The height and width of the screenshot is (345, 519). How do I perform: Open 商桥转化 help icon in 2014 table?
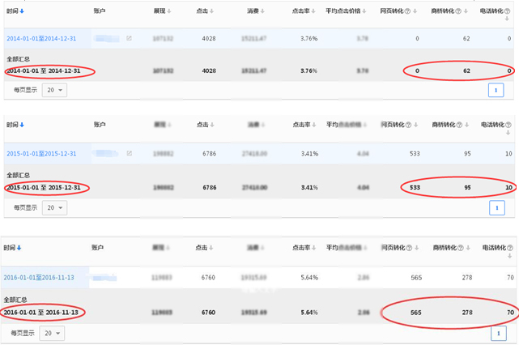coord(458,11)
